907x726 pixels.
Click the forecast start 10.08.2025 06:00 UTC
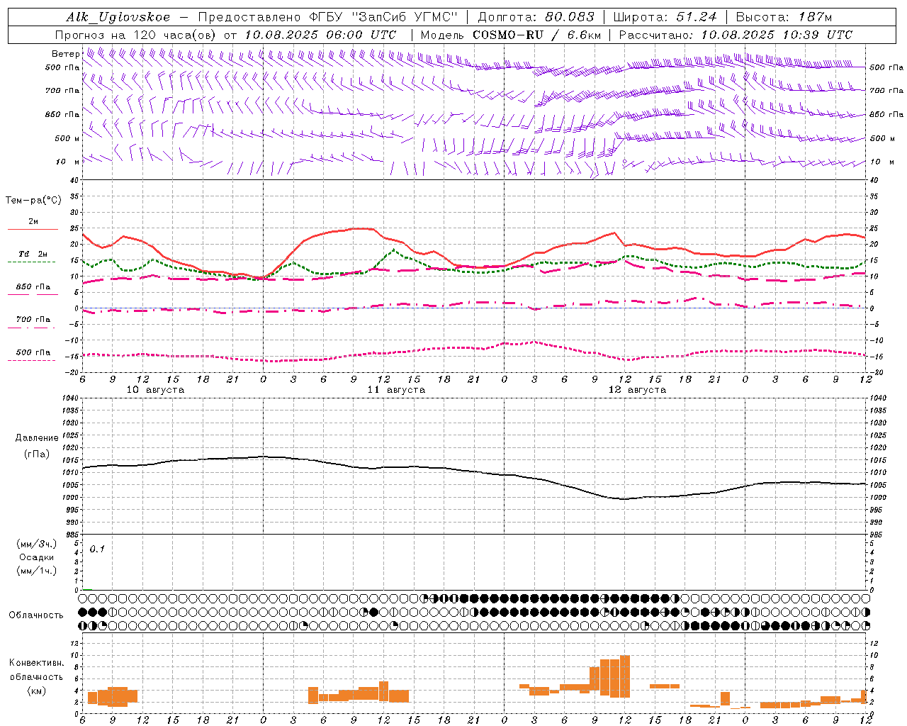click(320, 35)
